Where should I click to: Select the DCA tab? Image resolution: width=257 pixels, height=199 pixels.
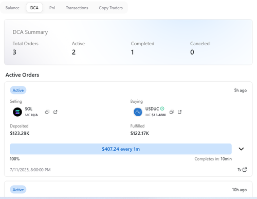(34, 8)
